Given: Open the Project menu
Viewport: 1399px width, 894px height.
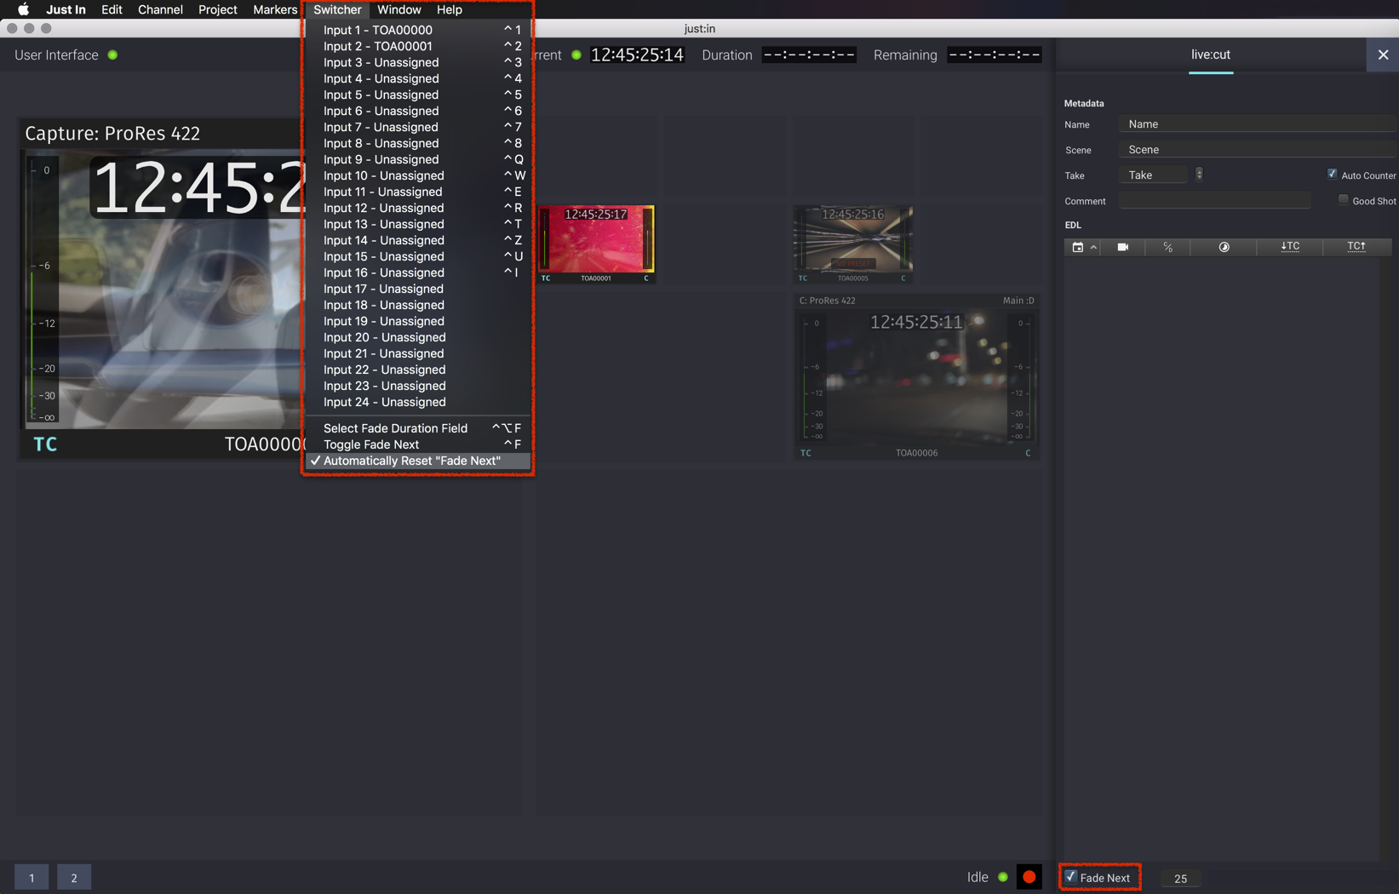Looking at the screenshot, I should coord(218,9).
